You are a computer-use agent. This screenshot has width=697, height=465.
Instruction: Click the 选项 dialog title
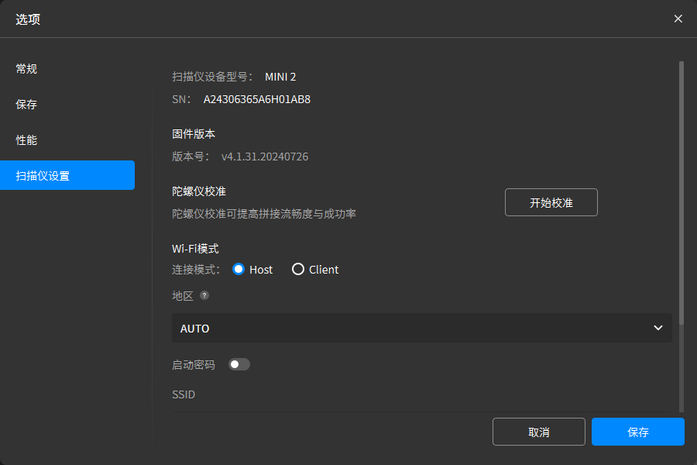28,19
